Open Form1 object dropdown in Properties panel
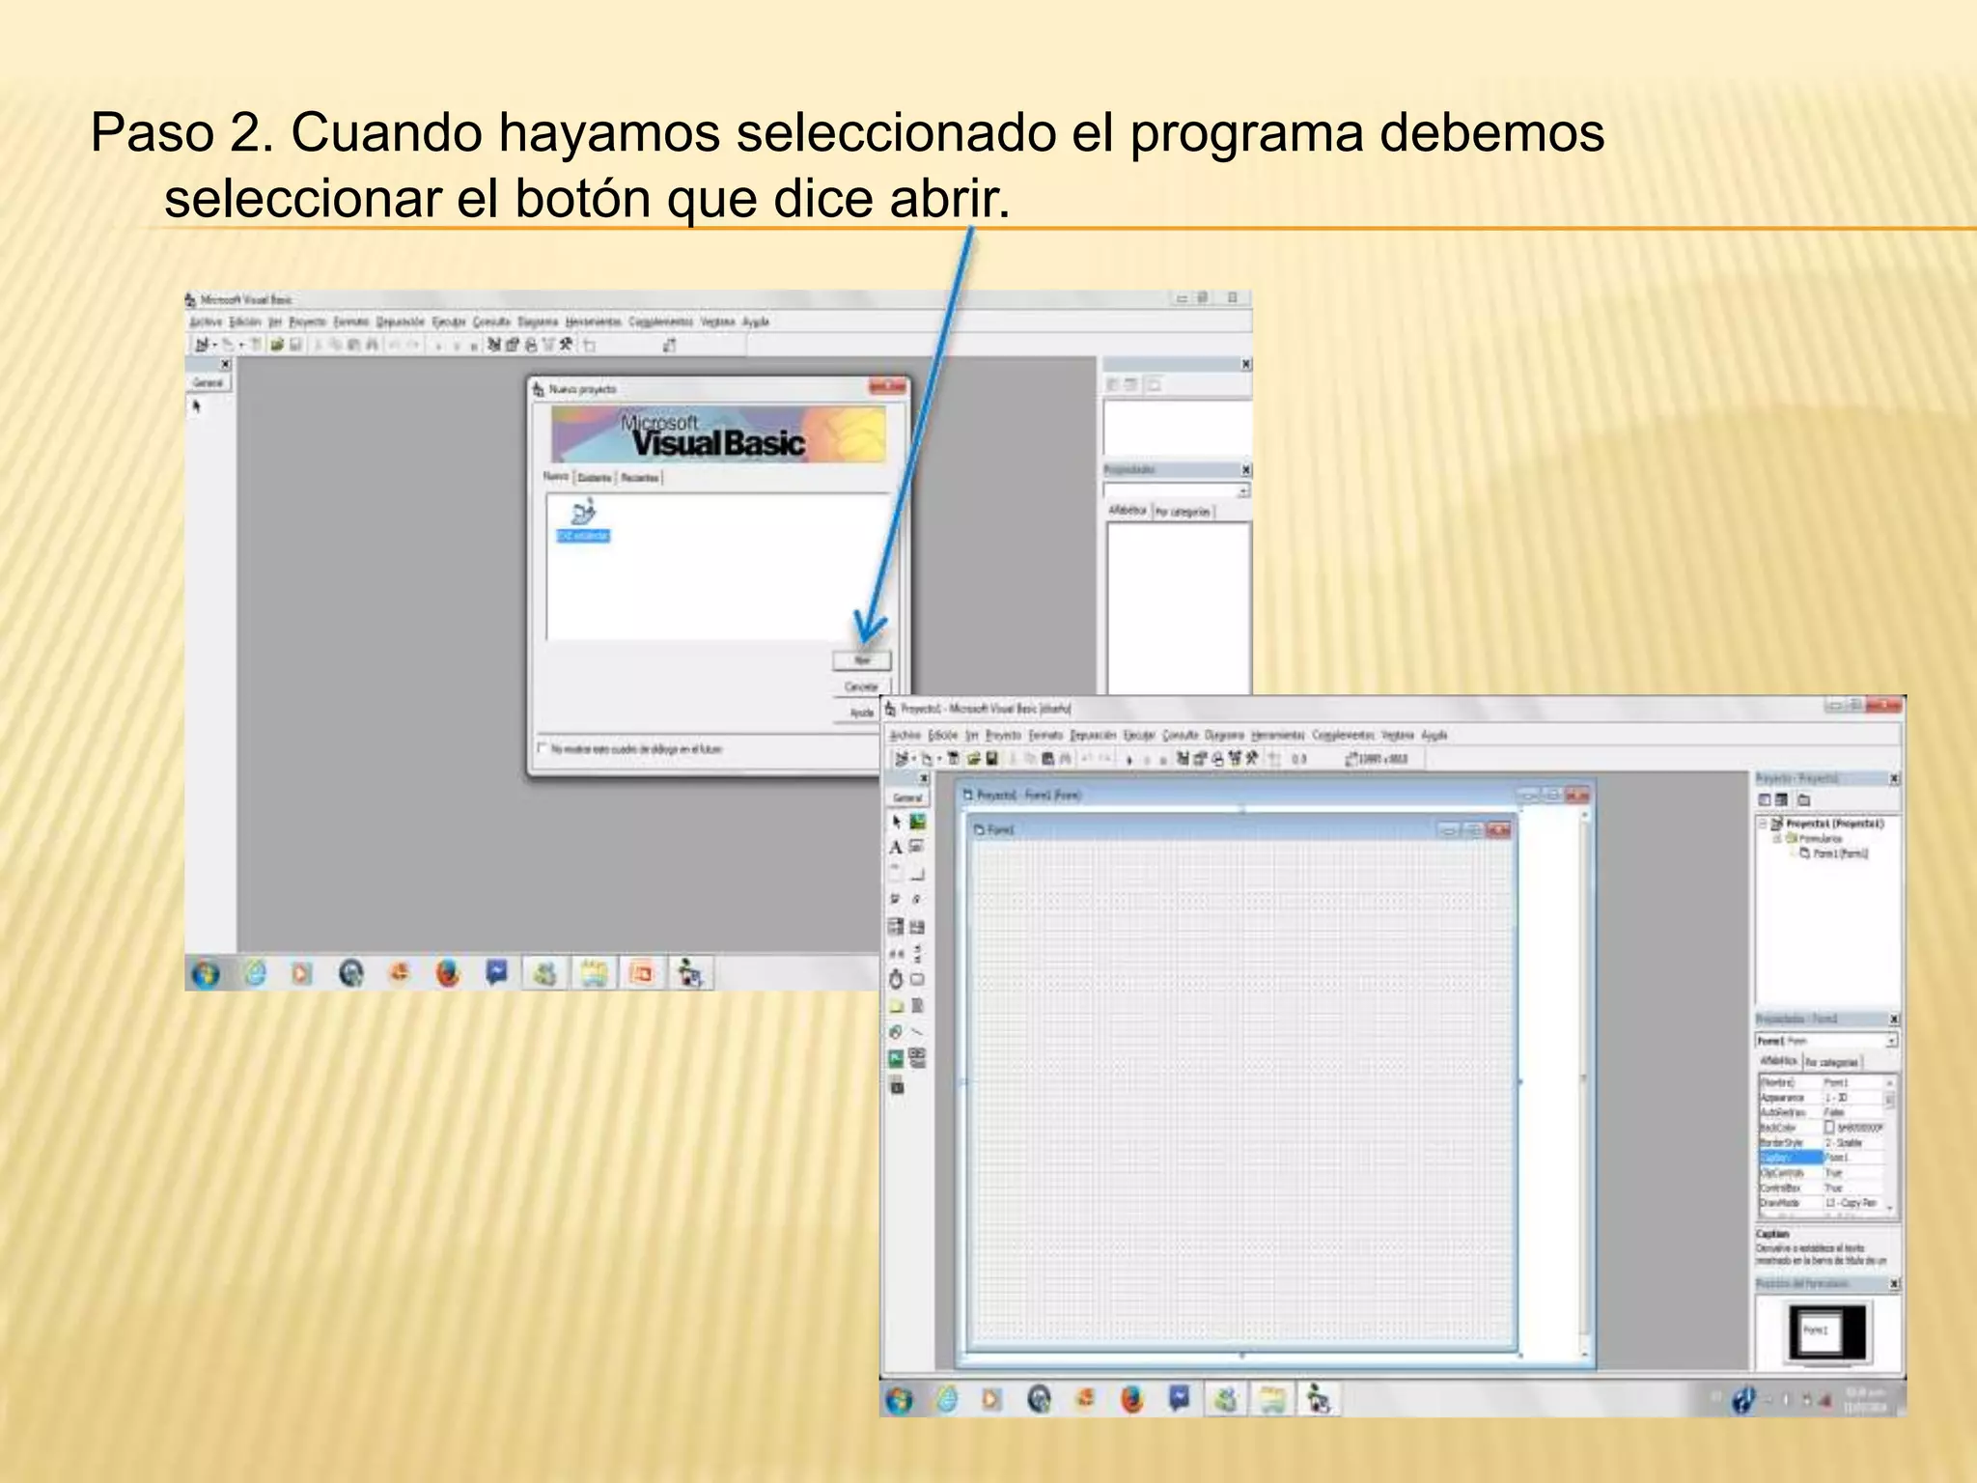This screenshot has height=1483, width=1977. tap(1891, 1041)
